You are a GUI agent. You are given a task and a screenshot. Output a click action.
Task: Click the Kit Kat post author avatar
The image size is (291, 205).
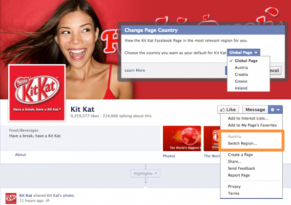11,198
